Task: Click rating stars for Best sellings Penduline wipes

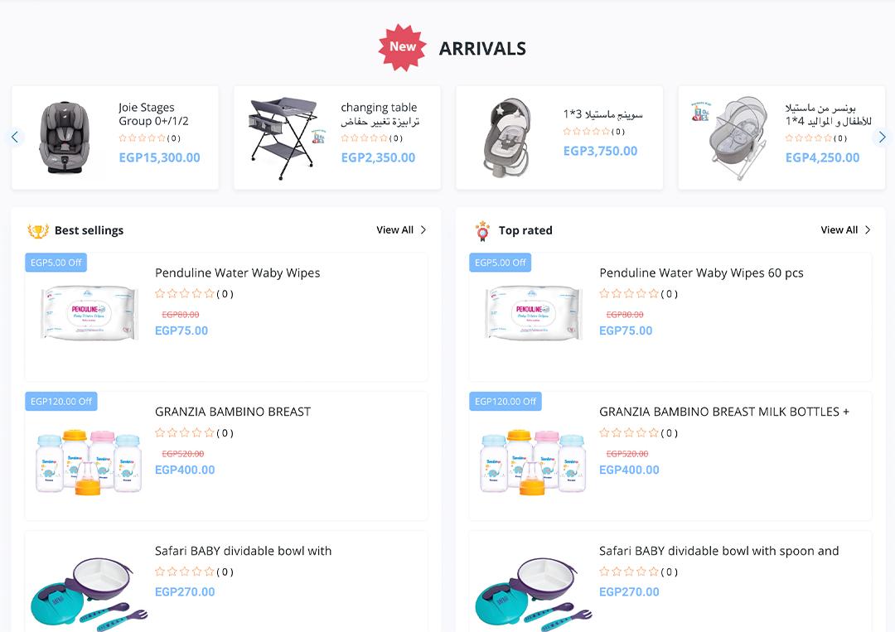Action: [x=185, y=294]
